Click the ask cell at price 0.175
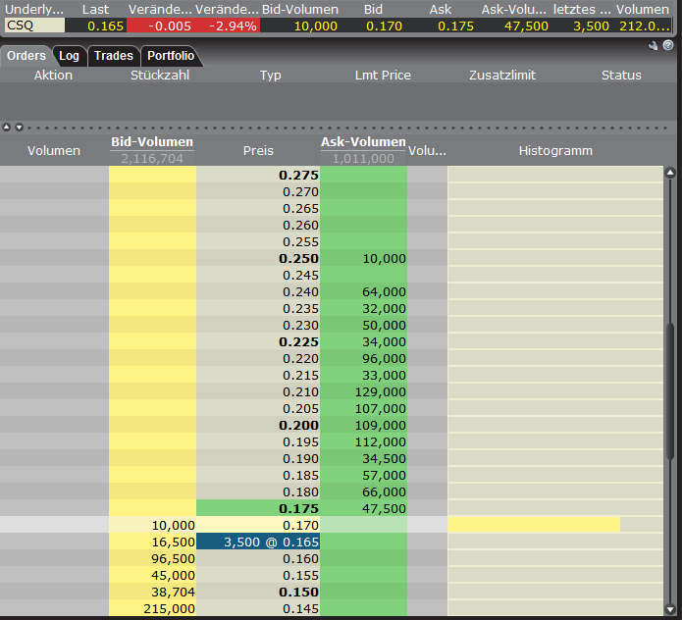 [x=363, y=508]
